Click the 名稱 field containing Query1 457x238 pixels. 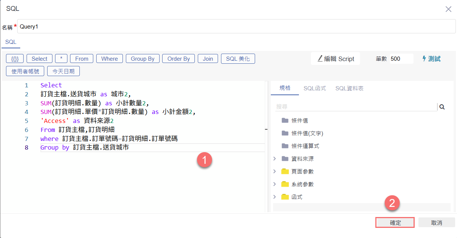pyautogui.click(x=236, y=27)
